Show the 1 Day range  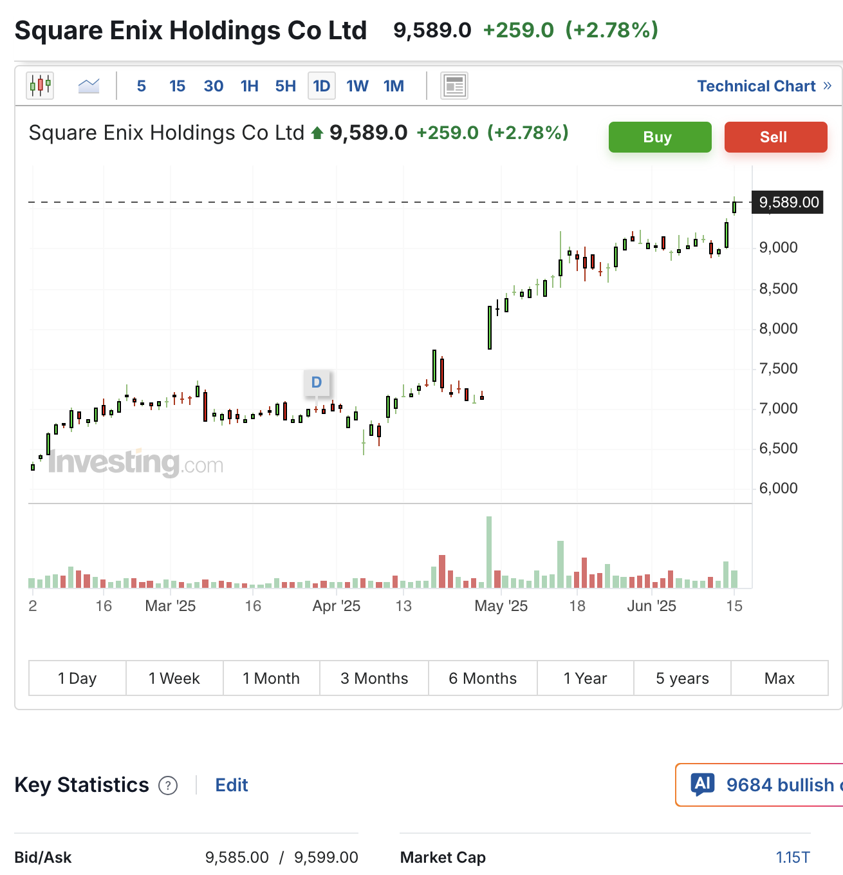click(77, 678)
